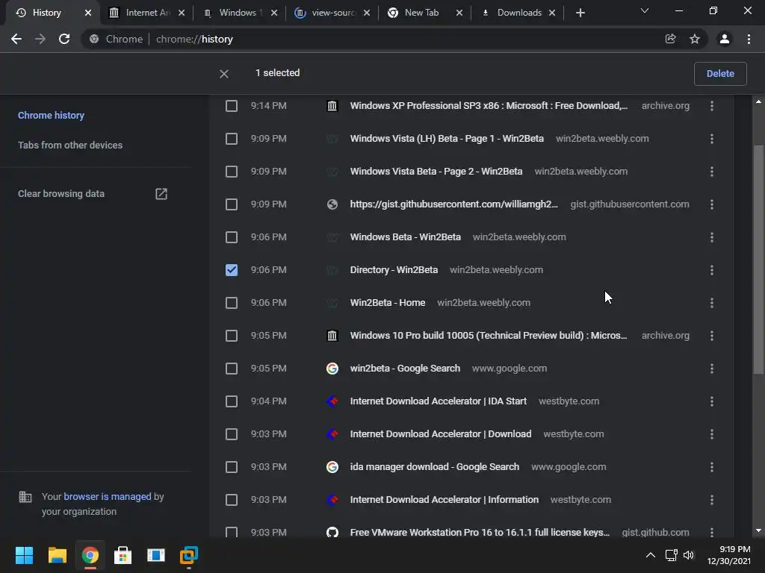Open more actions for Windows XP Professional entry
Image resolution: width=765 pixels, height=573 pixels.
click(712, 106)
